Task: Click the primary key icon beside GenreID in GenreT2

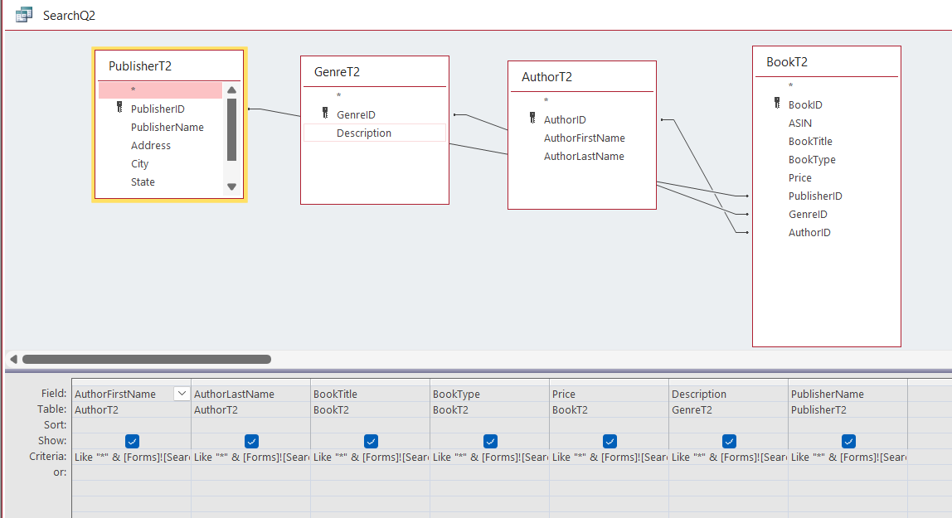Action: (x=325, y=114)
